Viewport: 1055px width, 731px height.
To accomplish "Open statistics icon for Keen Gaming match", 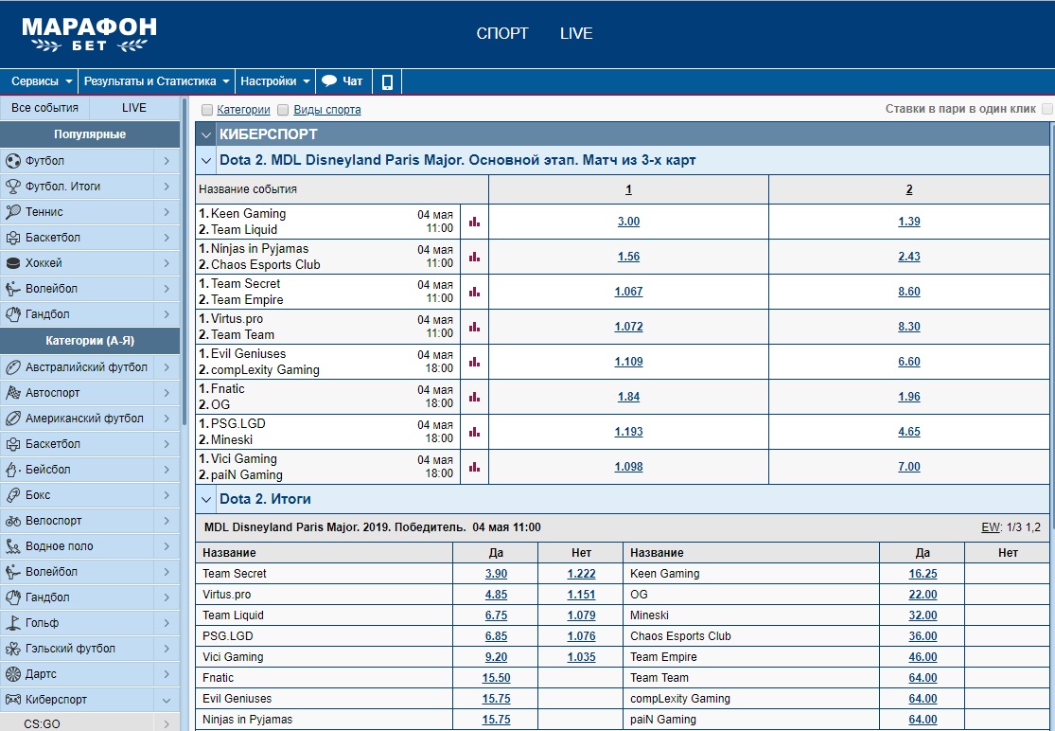I will point(474,222).
